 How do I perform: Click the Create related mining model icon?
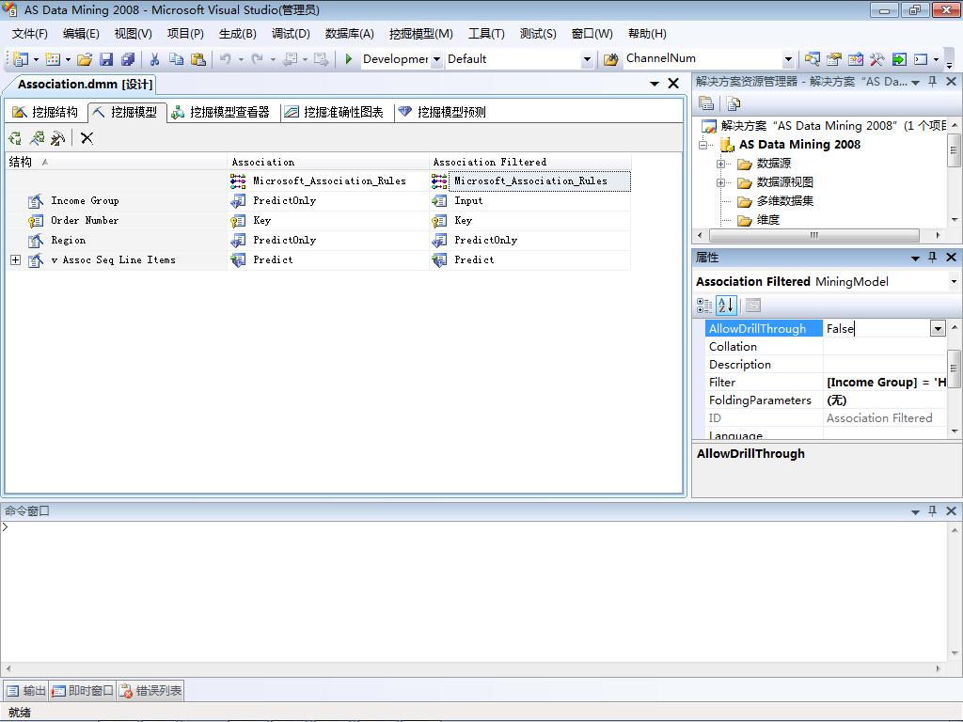click(37, 138)
